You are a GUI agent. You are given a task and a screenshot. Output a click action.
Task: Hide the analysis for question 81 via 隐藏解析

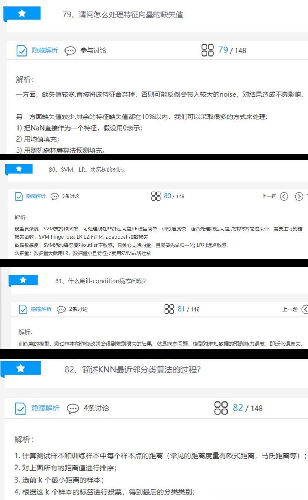point(41,309)
